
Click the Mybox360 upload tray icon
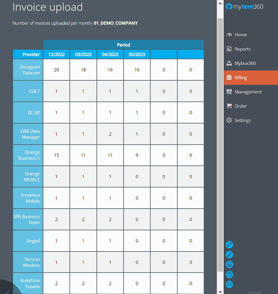click(229, 63)
